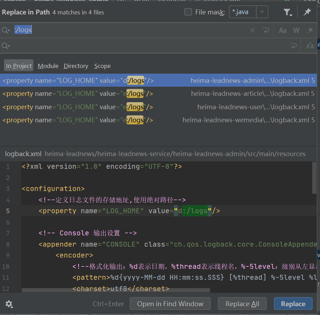Image resolution: width=320 pixels, height=315 pixels.
Task: Click the CONSOLE appender line in preview
Action: point(178,244)
